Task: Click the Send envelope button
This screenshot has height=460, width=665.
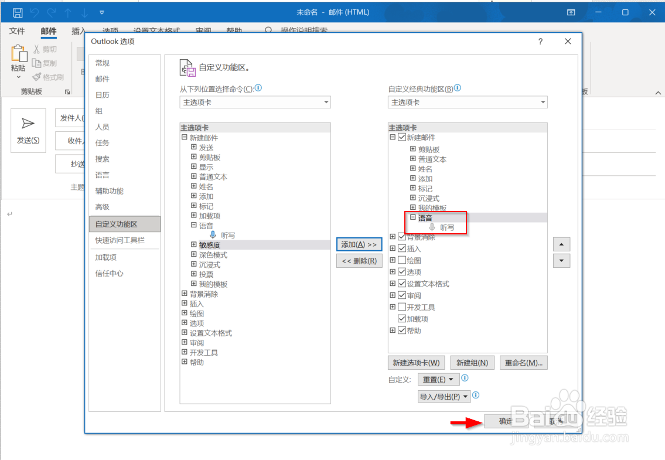Action: (28, 130)
